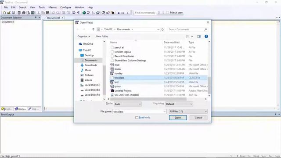Click the file list vertical scrollbar thumb

click(x=209, y=85)
